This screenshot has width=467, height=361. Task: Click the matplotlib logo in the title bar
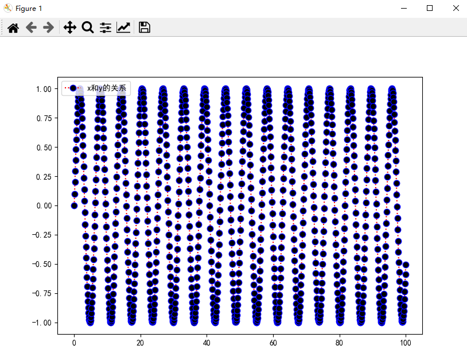[7, 8]
